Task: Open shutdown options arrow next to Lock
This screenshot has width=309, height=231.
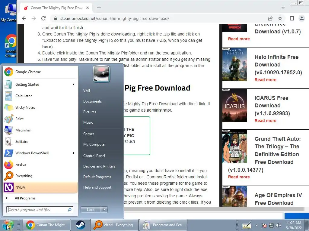Action: tap(104, 210)
